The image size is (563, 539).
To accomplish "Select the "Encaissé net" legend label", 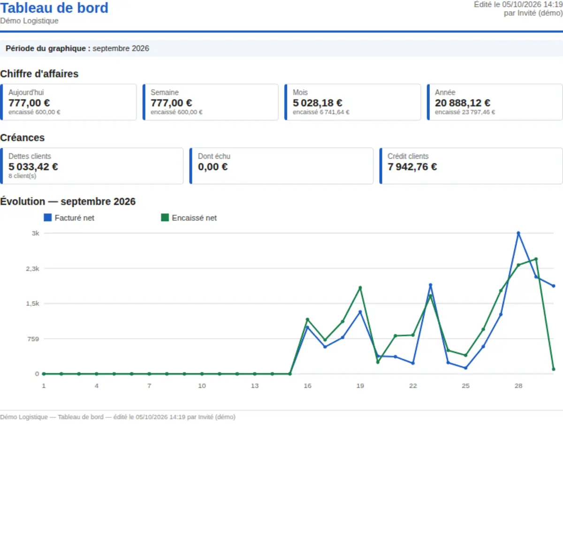I will coord(194,218).
